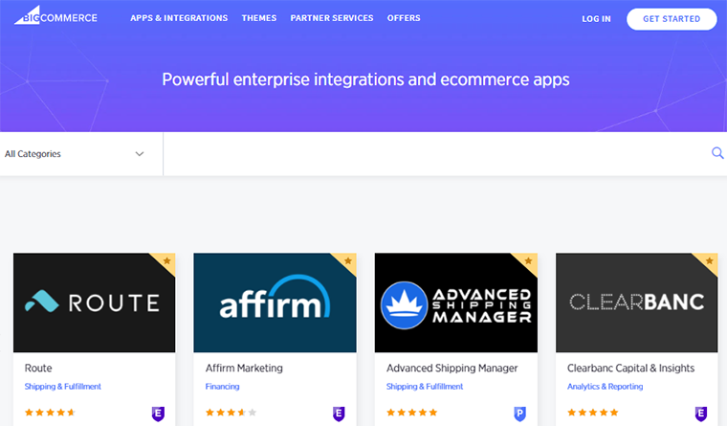The image size is (727, 426).
Task: Click the Financing category link
Action: 223,386
